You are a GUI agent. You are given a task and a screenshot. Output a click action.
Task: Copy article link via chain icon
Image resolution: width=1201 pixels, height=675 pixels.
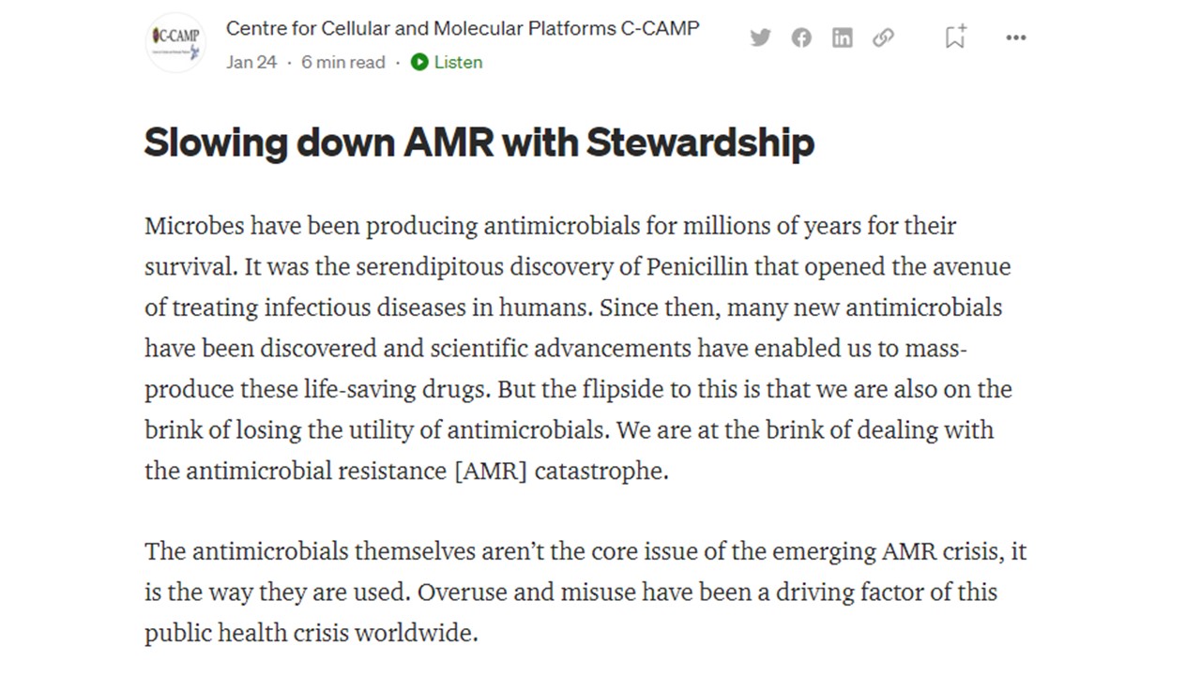[x=883, y=37]
